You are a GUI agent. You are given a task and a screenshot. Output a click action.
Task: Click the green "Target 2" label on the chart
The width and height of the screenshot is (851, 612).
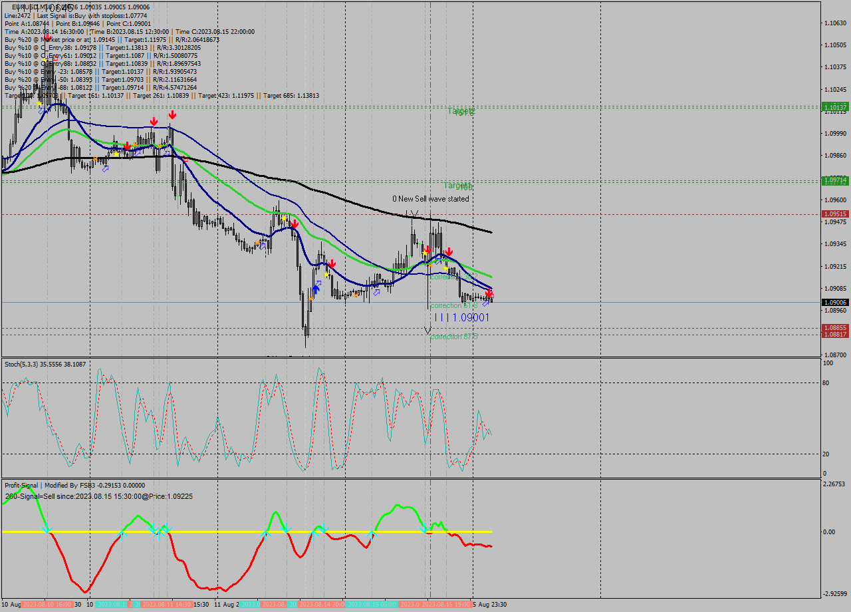point(460,112)
